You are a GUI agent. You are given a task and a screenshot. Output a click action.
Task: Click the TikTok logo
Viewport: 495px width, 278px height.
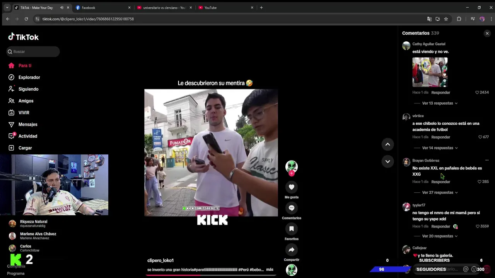coord(23,37)
